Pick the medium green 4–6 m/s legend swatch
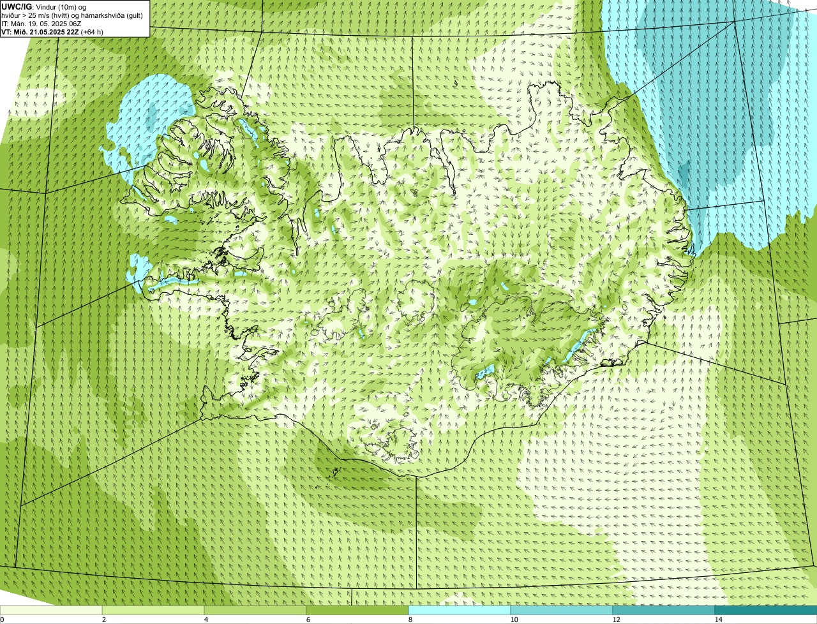The width and height of the screenshot is (817, 624). [x=255, y=610]
